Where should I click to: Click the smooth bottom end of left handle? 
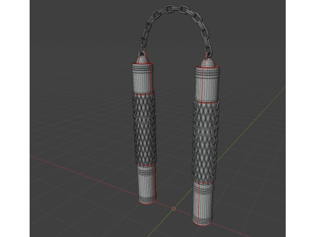point(147,184)
